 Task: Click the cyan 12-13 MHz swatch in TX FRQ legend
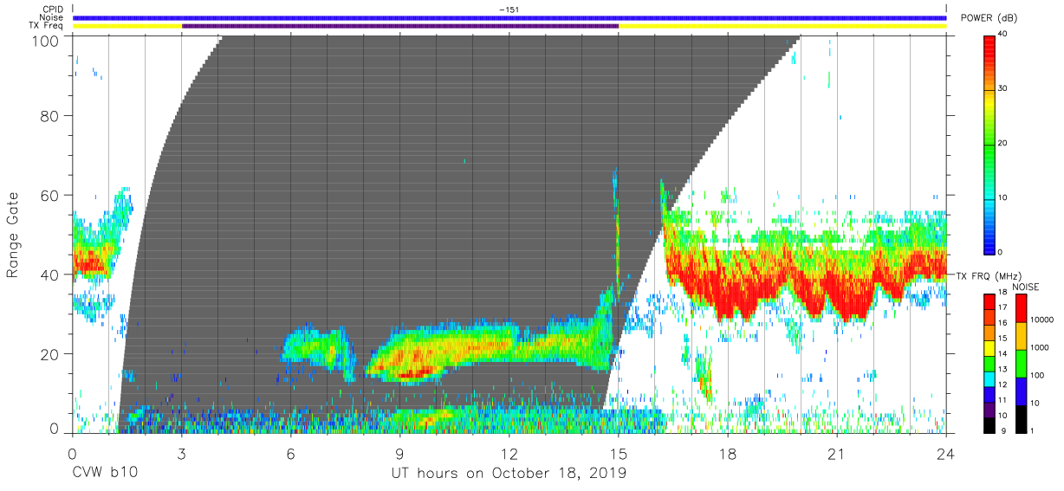989,379
